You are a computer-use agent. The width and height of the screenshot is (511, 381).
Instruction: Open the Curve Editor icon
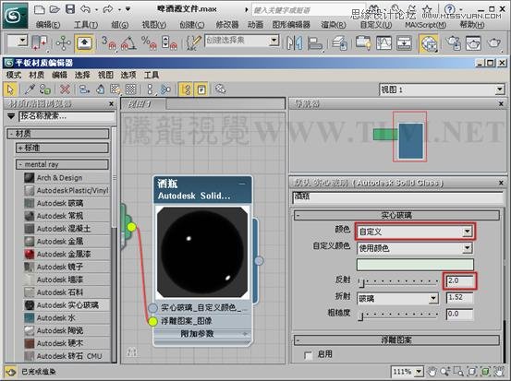pos(383,43)
